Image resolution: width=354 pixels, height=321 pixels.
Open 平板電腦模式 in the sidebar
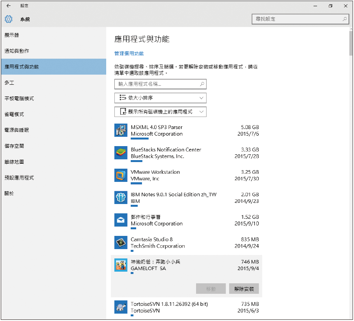tap(54, 98)
